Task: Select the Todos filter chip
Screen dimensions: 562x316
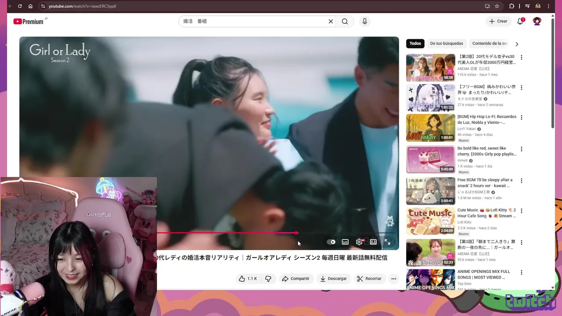Action: click(x=415, y=43)
